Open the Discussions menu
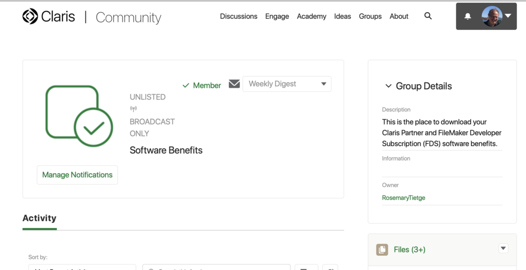The image size is (526, 270). point(238,16)
